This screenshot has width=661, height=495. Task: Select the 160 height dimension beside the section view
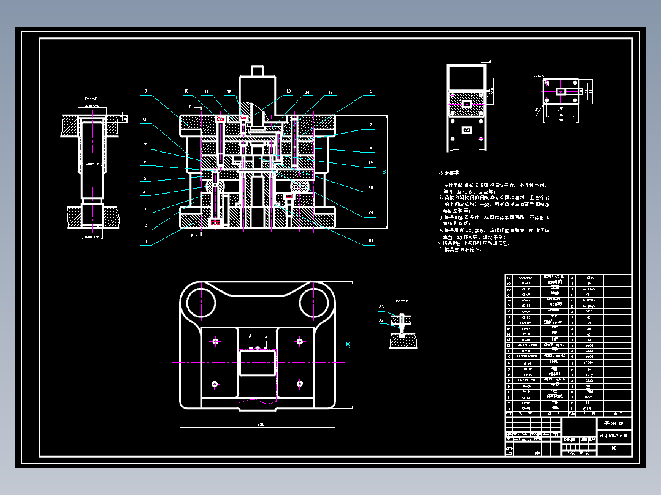click(384, 172)
